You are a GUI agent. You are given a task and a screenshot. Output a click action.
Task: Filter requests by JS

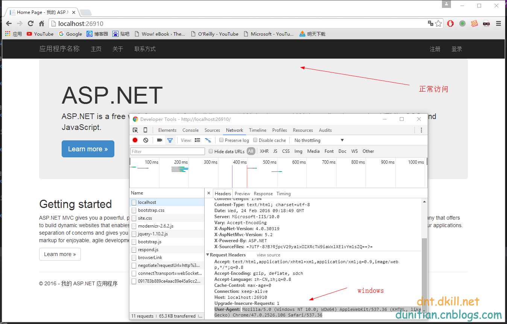click(x=275, y=151)
